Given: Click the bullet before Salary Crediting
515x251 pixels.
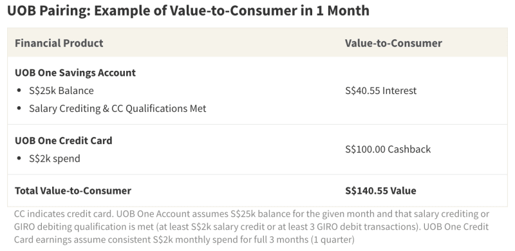Looking at the screenshot, I should (x=19, y=108).
